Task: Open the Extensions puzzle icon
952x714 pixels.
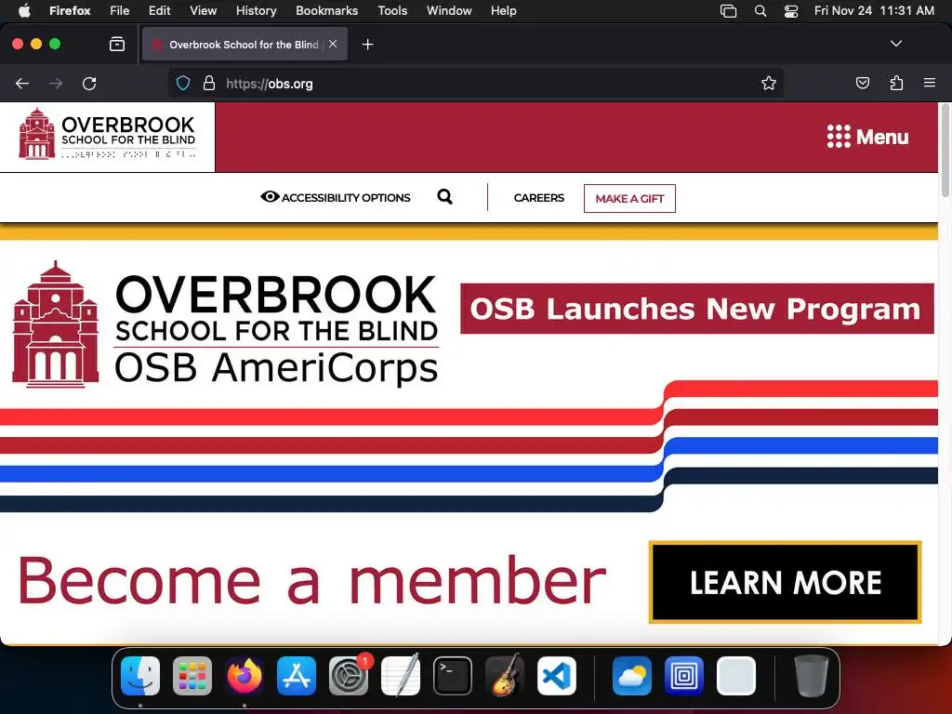Action: (896, 83)
